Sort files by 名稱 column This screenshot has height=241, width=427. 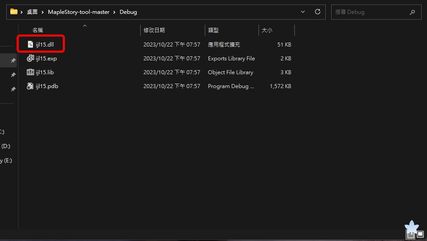tap(38, 30)
